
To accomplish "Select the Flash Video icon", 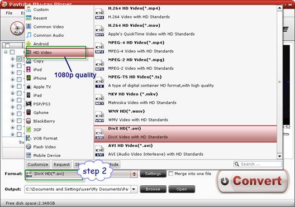I will [x=28, y=147].
